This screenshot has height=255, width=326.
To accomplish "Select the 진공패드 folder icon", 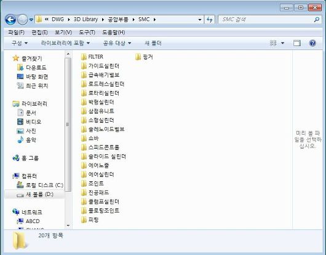I will click(x=84, y=192).
